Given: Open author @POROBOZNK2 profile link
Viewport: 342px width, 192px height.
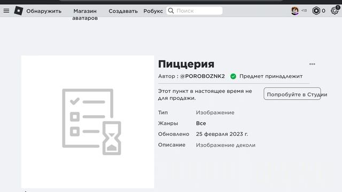Looking at the screenshot, I should [202, 76].
